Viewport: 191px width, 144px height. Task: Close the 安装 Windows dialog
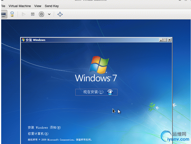pos(170,40)
